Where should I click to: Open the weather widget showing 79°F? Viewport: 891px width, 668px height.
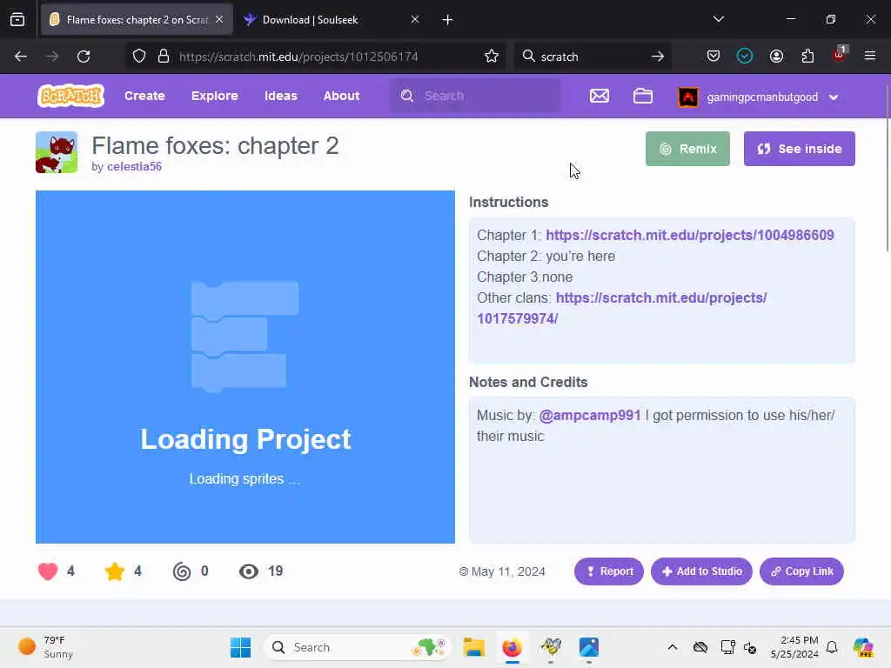pos(46,647)
